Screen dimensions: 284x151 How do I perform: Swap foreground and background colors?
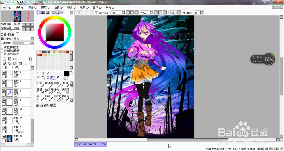tap(71, 72)
